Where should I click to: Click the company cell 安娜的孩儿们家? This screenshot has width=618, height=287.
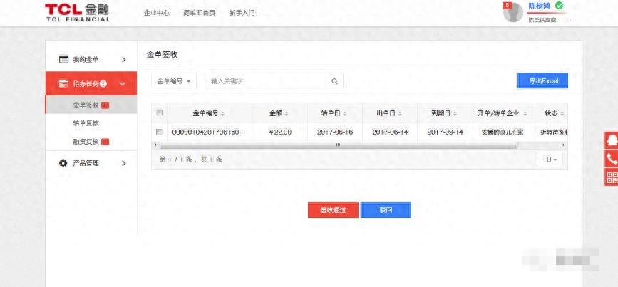(503, 132)
